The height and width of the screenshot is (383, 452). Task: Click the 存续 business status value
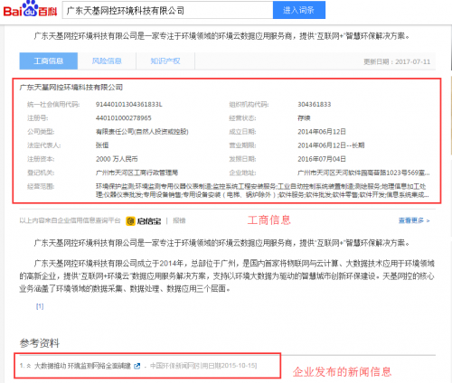(304, 118)
